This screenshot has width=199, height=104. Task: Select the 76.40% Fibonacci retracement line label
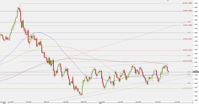tap(188, 11)
